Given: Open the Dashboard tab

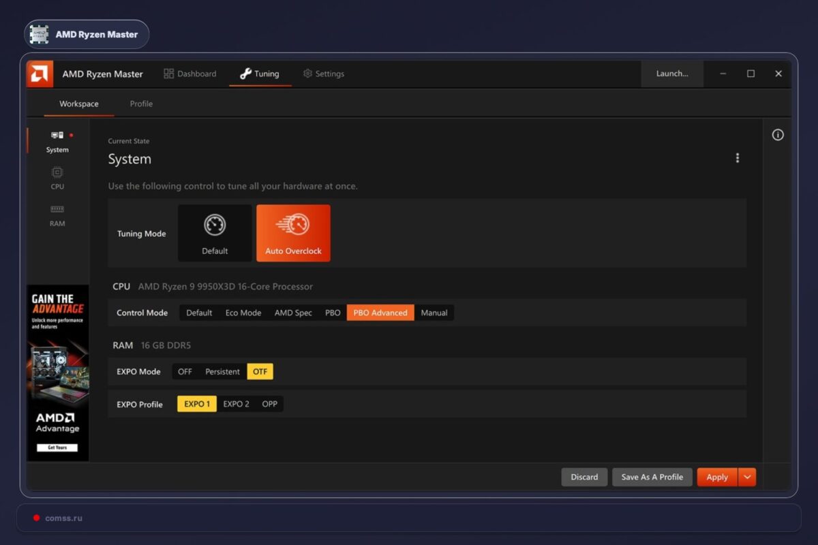Looking at the screenshot, I should [x=190, y=74].
